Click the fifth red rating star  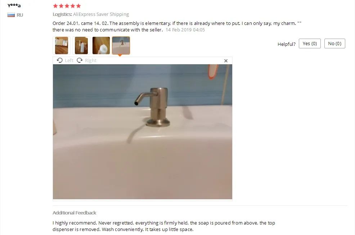[78, 6]
